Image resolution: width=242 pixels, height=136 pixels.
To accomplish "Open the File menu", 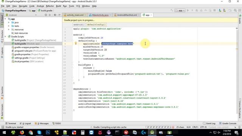I will coord(3,6).
